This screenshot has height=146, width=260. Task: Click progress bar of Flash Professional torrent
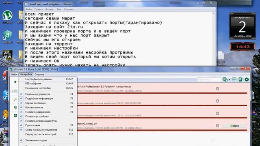tap(162, 93)
